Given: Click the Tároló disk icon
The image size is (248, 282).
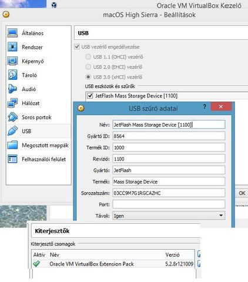Looking at the screenshot, I should [12, 75].
